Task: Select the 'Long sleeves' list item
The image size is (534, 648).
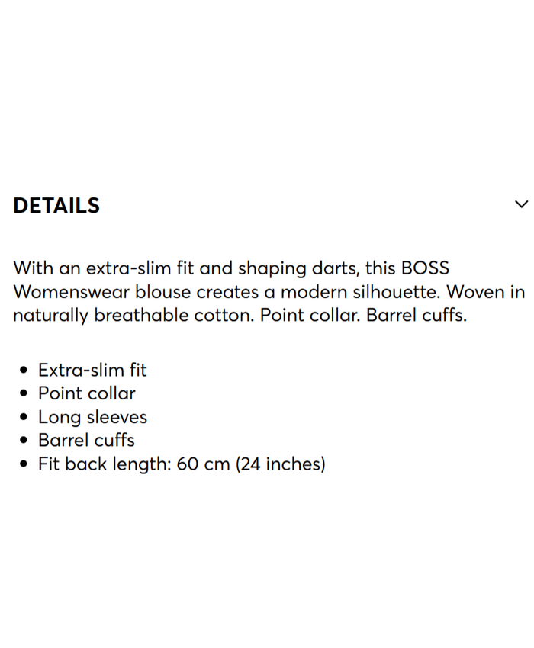Action: click(x=92, y=417)
